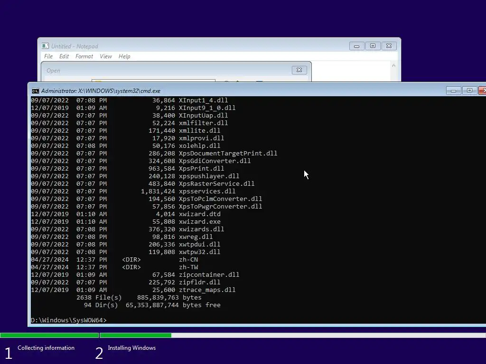The height and width of the screenshot is (364, 486).
Task: Click the 'Installing Windows' step label
Action: tap(132, 348)
